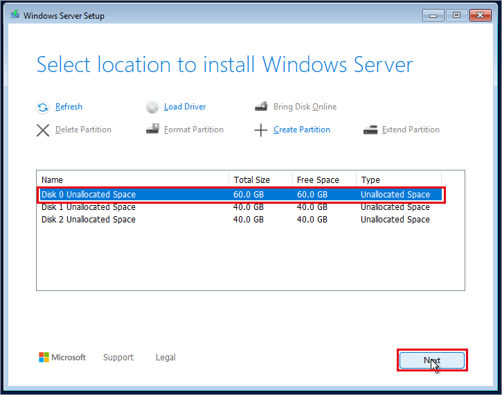Click the Format Partition label
Screen dimensions: 502x395
point(194,130)
